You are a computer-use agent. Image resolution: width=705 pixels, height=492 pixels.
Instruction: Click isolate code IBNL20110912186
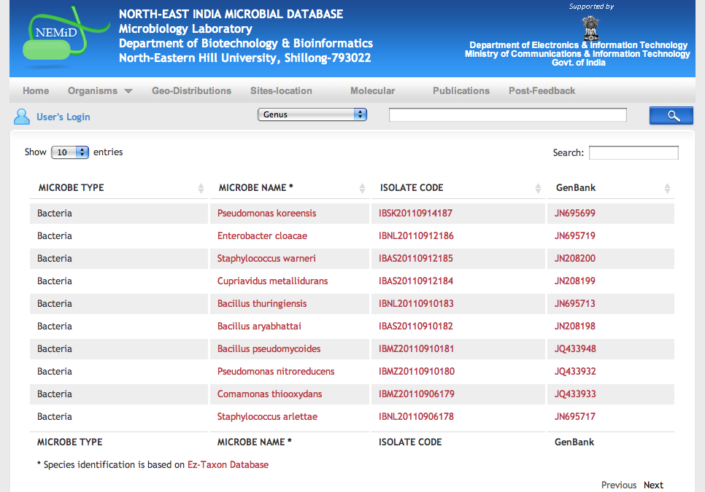[x=416, y=235]
